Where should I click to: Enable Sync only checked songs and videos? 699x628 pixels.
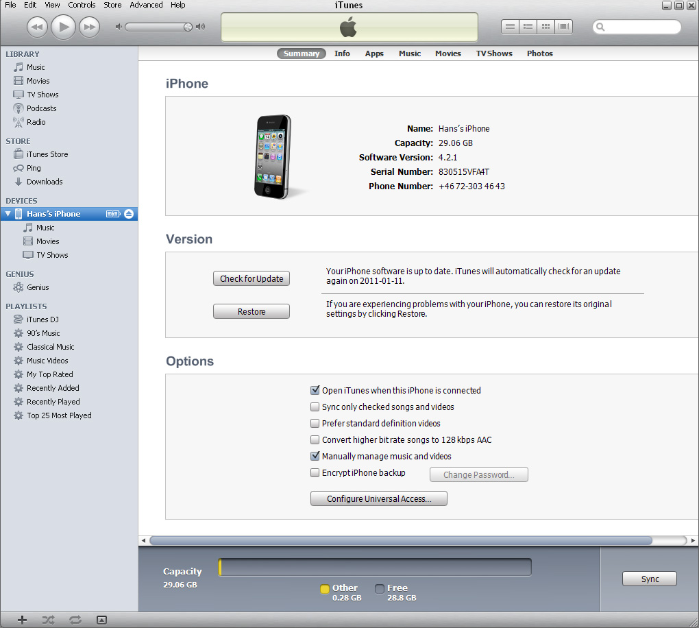pyautogui.click(x=315, y=407)
